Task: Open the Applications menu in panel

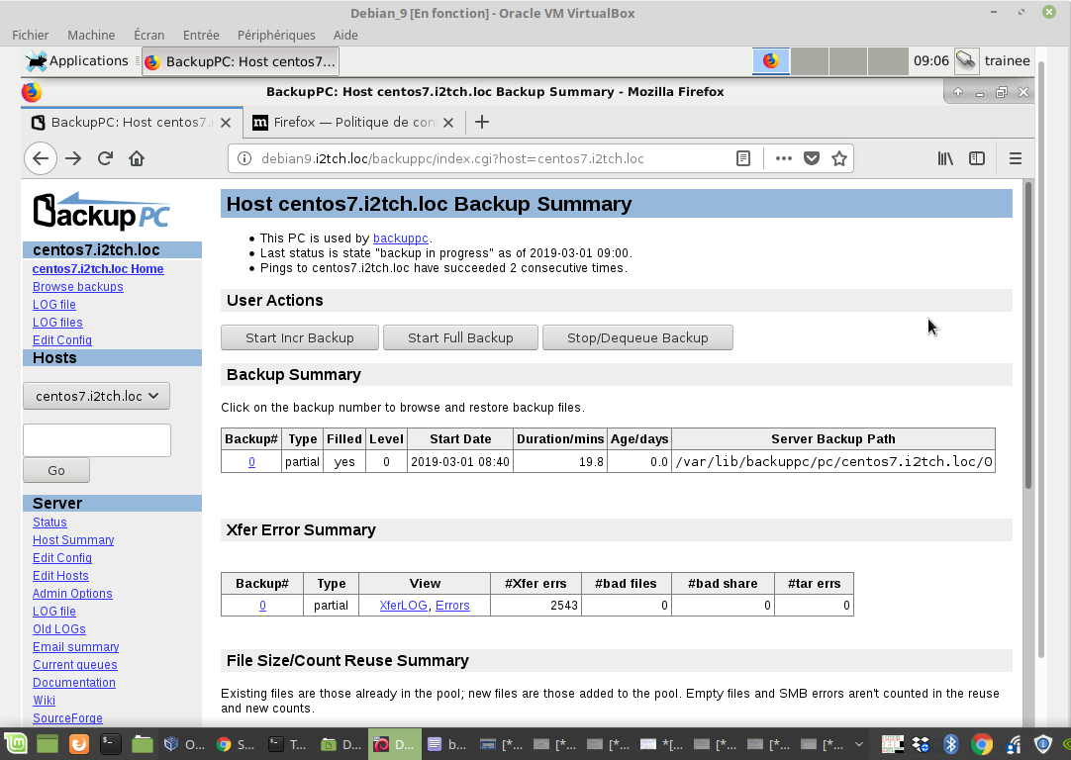Action: [x=77, y=61]
